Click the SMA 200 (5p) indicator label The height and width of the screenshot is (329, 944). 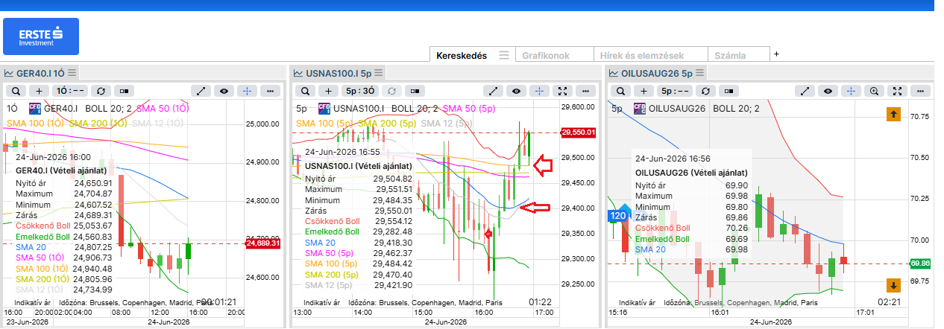click(386, 123)
